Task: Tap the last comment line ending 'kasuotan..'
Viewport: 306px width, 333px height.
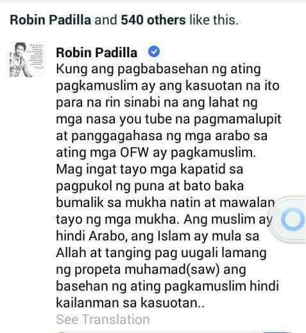Action: [130, 303]
